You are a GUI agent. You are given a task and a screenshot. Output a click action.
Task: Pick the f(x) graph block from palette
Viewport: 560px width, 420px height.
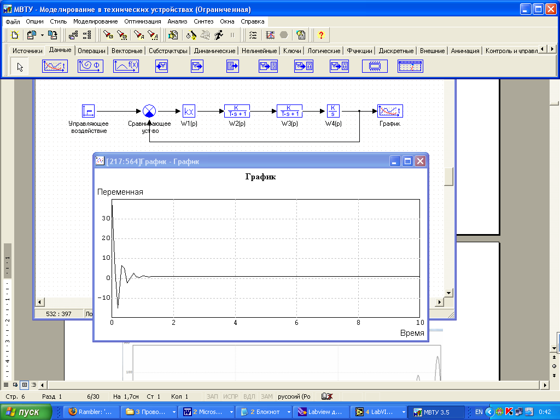pos(126,66)
